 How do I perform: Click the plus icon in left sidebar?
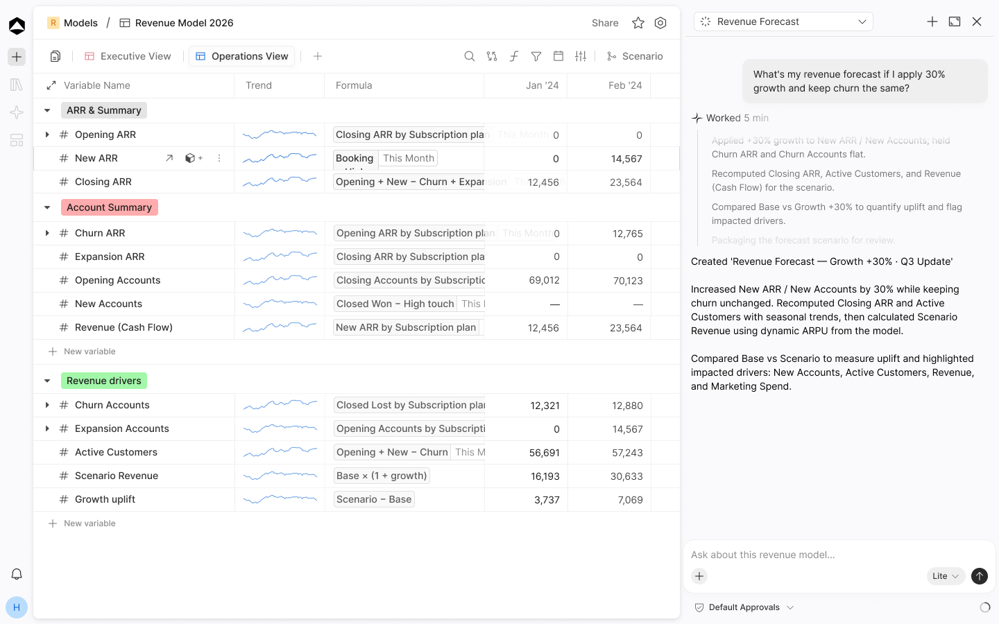17,57
